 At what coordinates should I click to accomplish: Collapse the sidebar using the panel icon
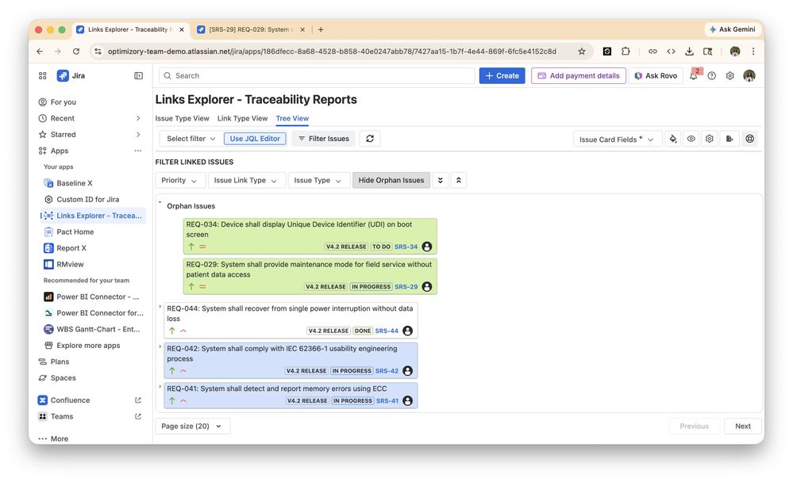[138, 76]
